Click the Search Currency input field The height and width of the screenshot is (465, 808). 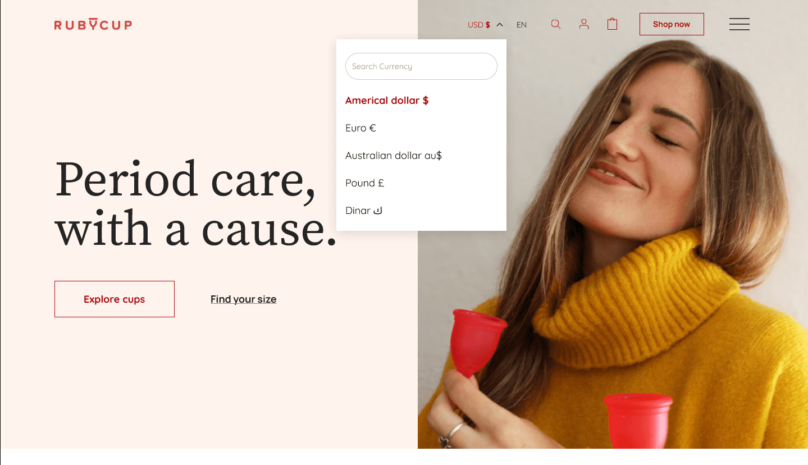[x=421, y=66]
